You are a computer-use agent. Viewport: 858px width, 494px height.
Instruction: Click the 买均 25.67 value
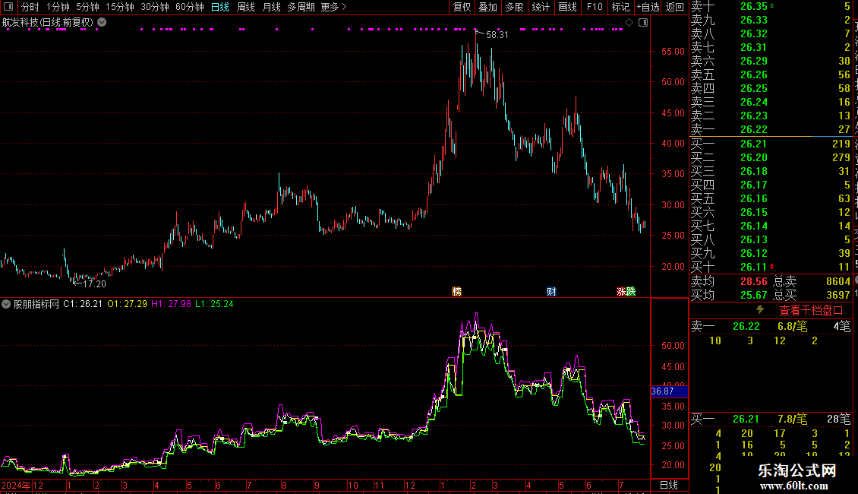tap(754, 295)
